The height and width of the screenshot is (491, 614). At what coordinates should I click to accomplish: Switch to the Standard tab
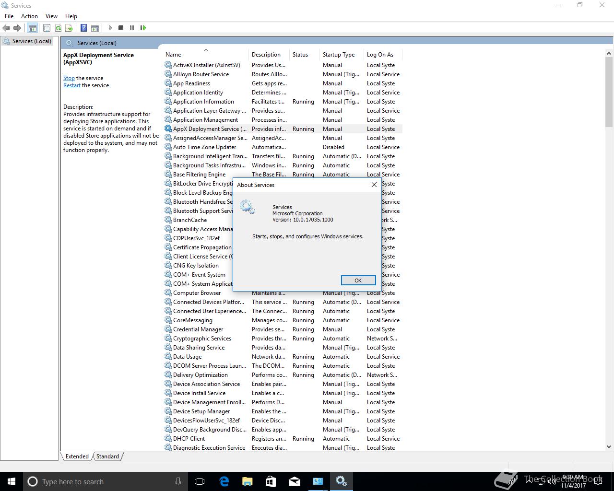pos(107,456)
